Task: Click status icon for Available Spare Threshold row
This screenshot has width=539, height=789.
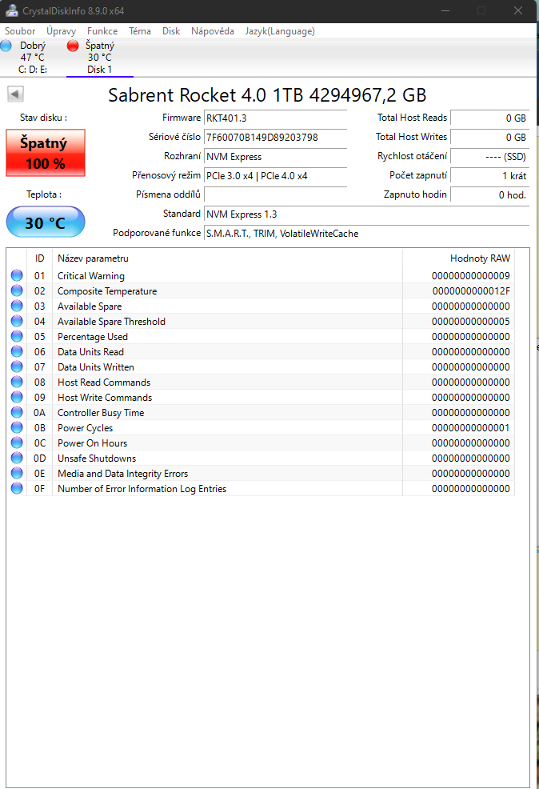Action: click(17, 321)
